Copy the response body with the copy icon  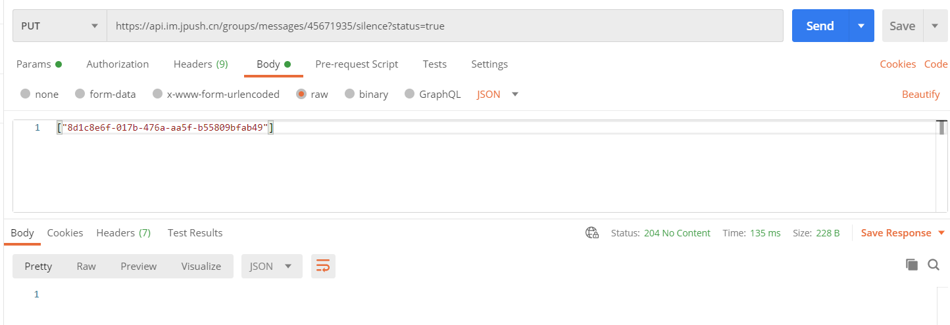point(911,265)
